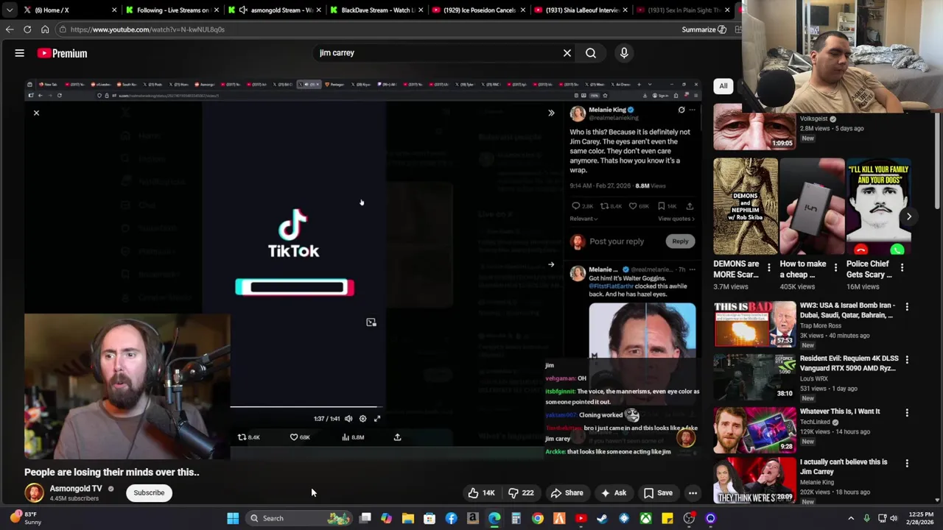Go to the YouTube Premium home logo

coord(63,53)
